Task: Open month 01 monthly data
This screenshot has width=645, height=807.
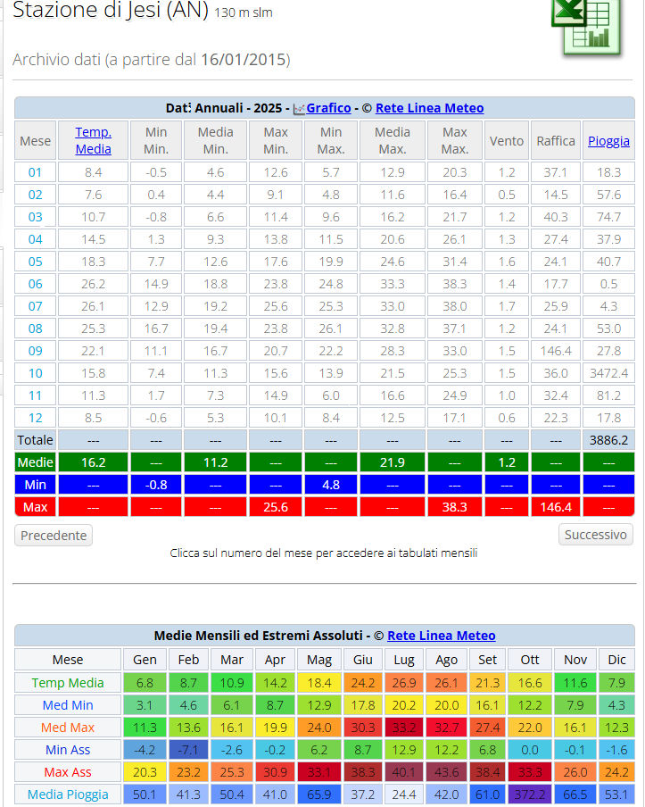Action: (35, 172)
